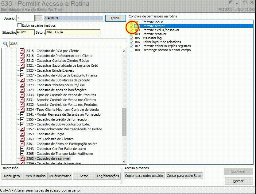Toggle checkbox for 3329 tipos de bonificações
256x194 pixels.
(22, 90)
